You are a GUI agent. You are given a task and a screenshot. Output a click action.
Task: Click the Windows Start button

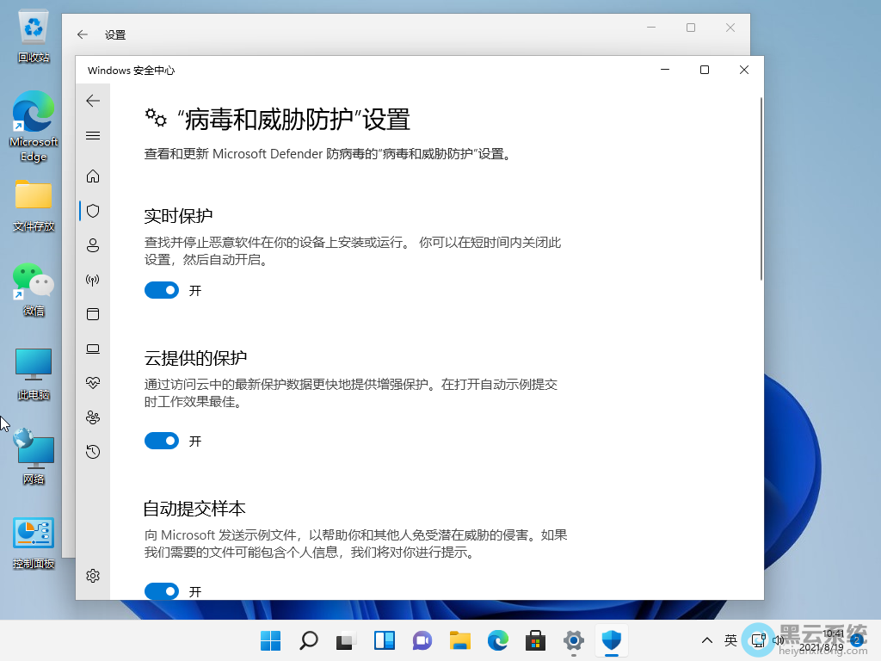[x=270, y=640]
